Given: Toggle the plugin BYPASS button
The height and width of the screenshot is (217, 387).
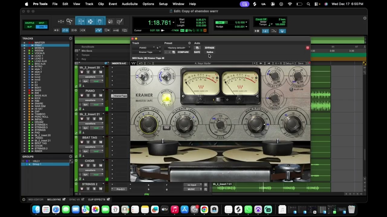Looking at the screenshot, I should coord(210,48).
